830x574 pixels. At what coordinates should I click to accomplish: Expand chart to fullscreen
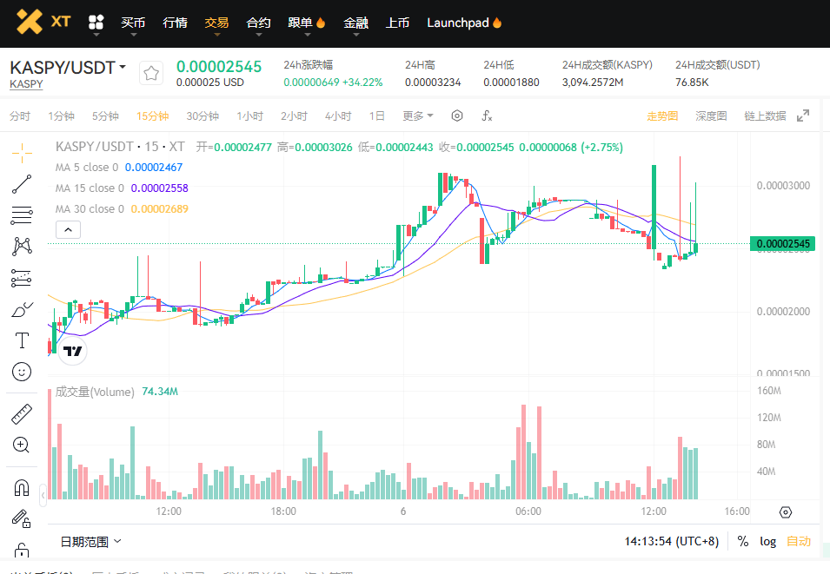pyautogui.click(x=803, y=116)
